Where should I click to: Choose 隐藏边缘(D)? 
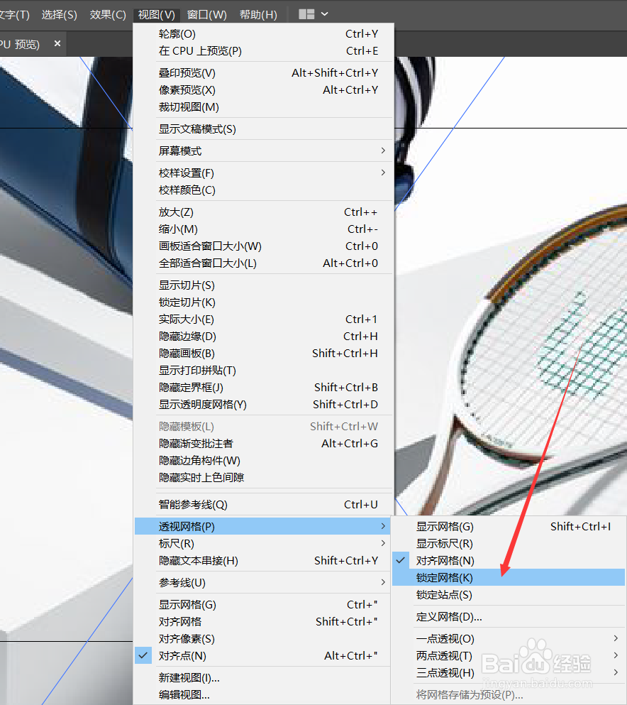pos(264,337)
